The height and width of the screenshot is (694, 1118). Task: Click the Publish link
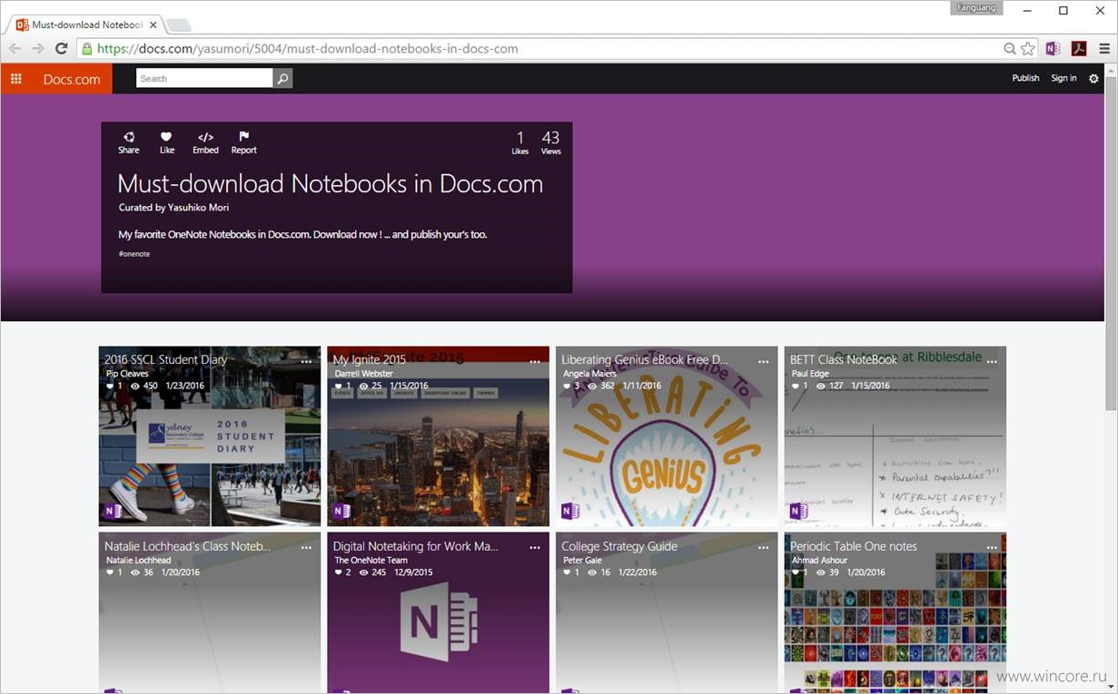(1025, 78)
